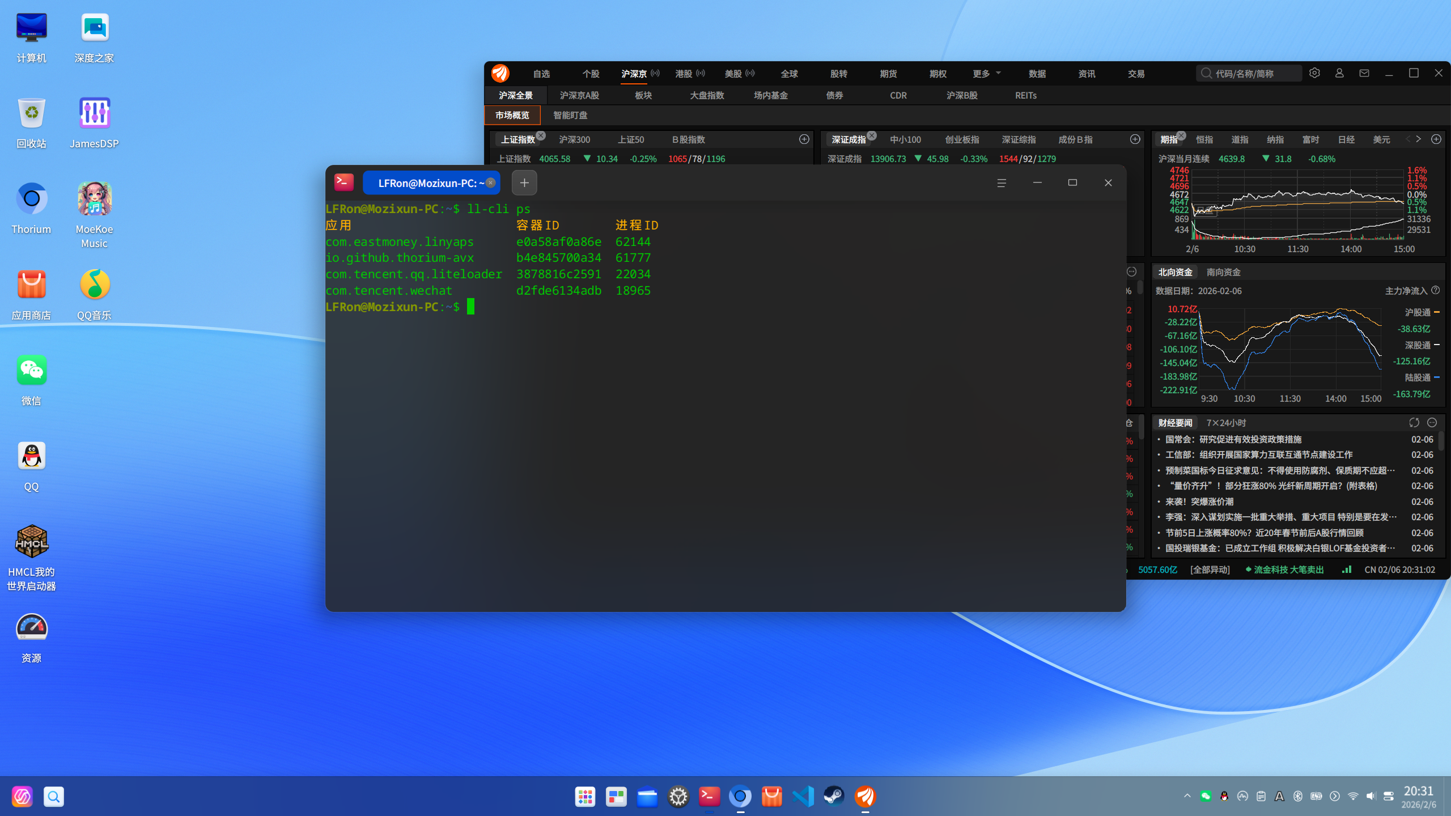Open the launcher grid in the taskbar
Screen dimensions: 1451x816
[585, 796]
